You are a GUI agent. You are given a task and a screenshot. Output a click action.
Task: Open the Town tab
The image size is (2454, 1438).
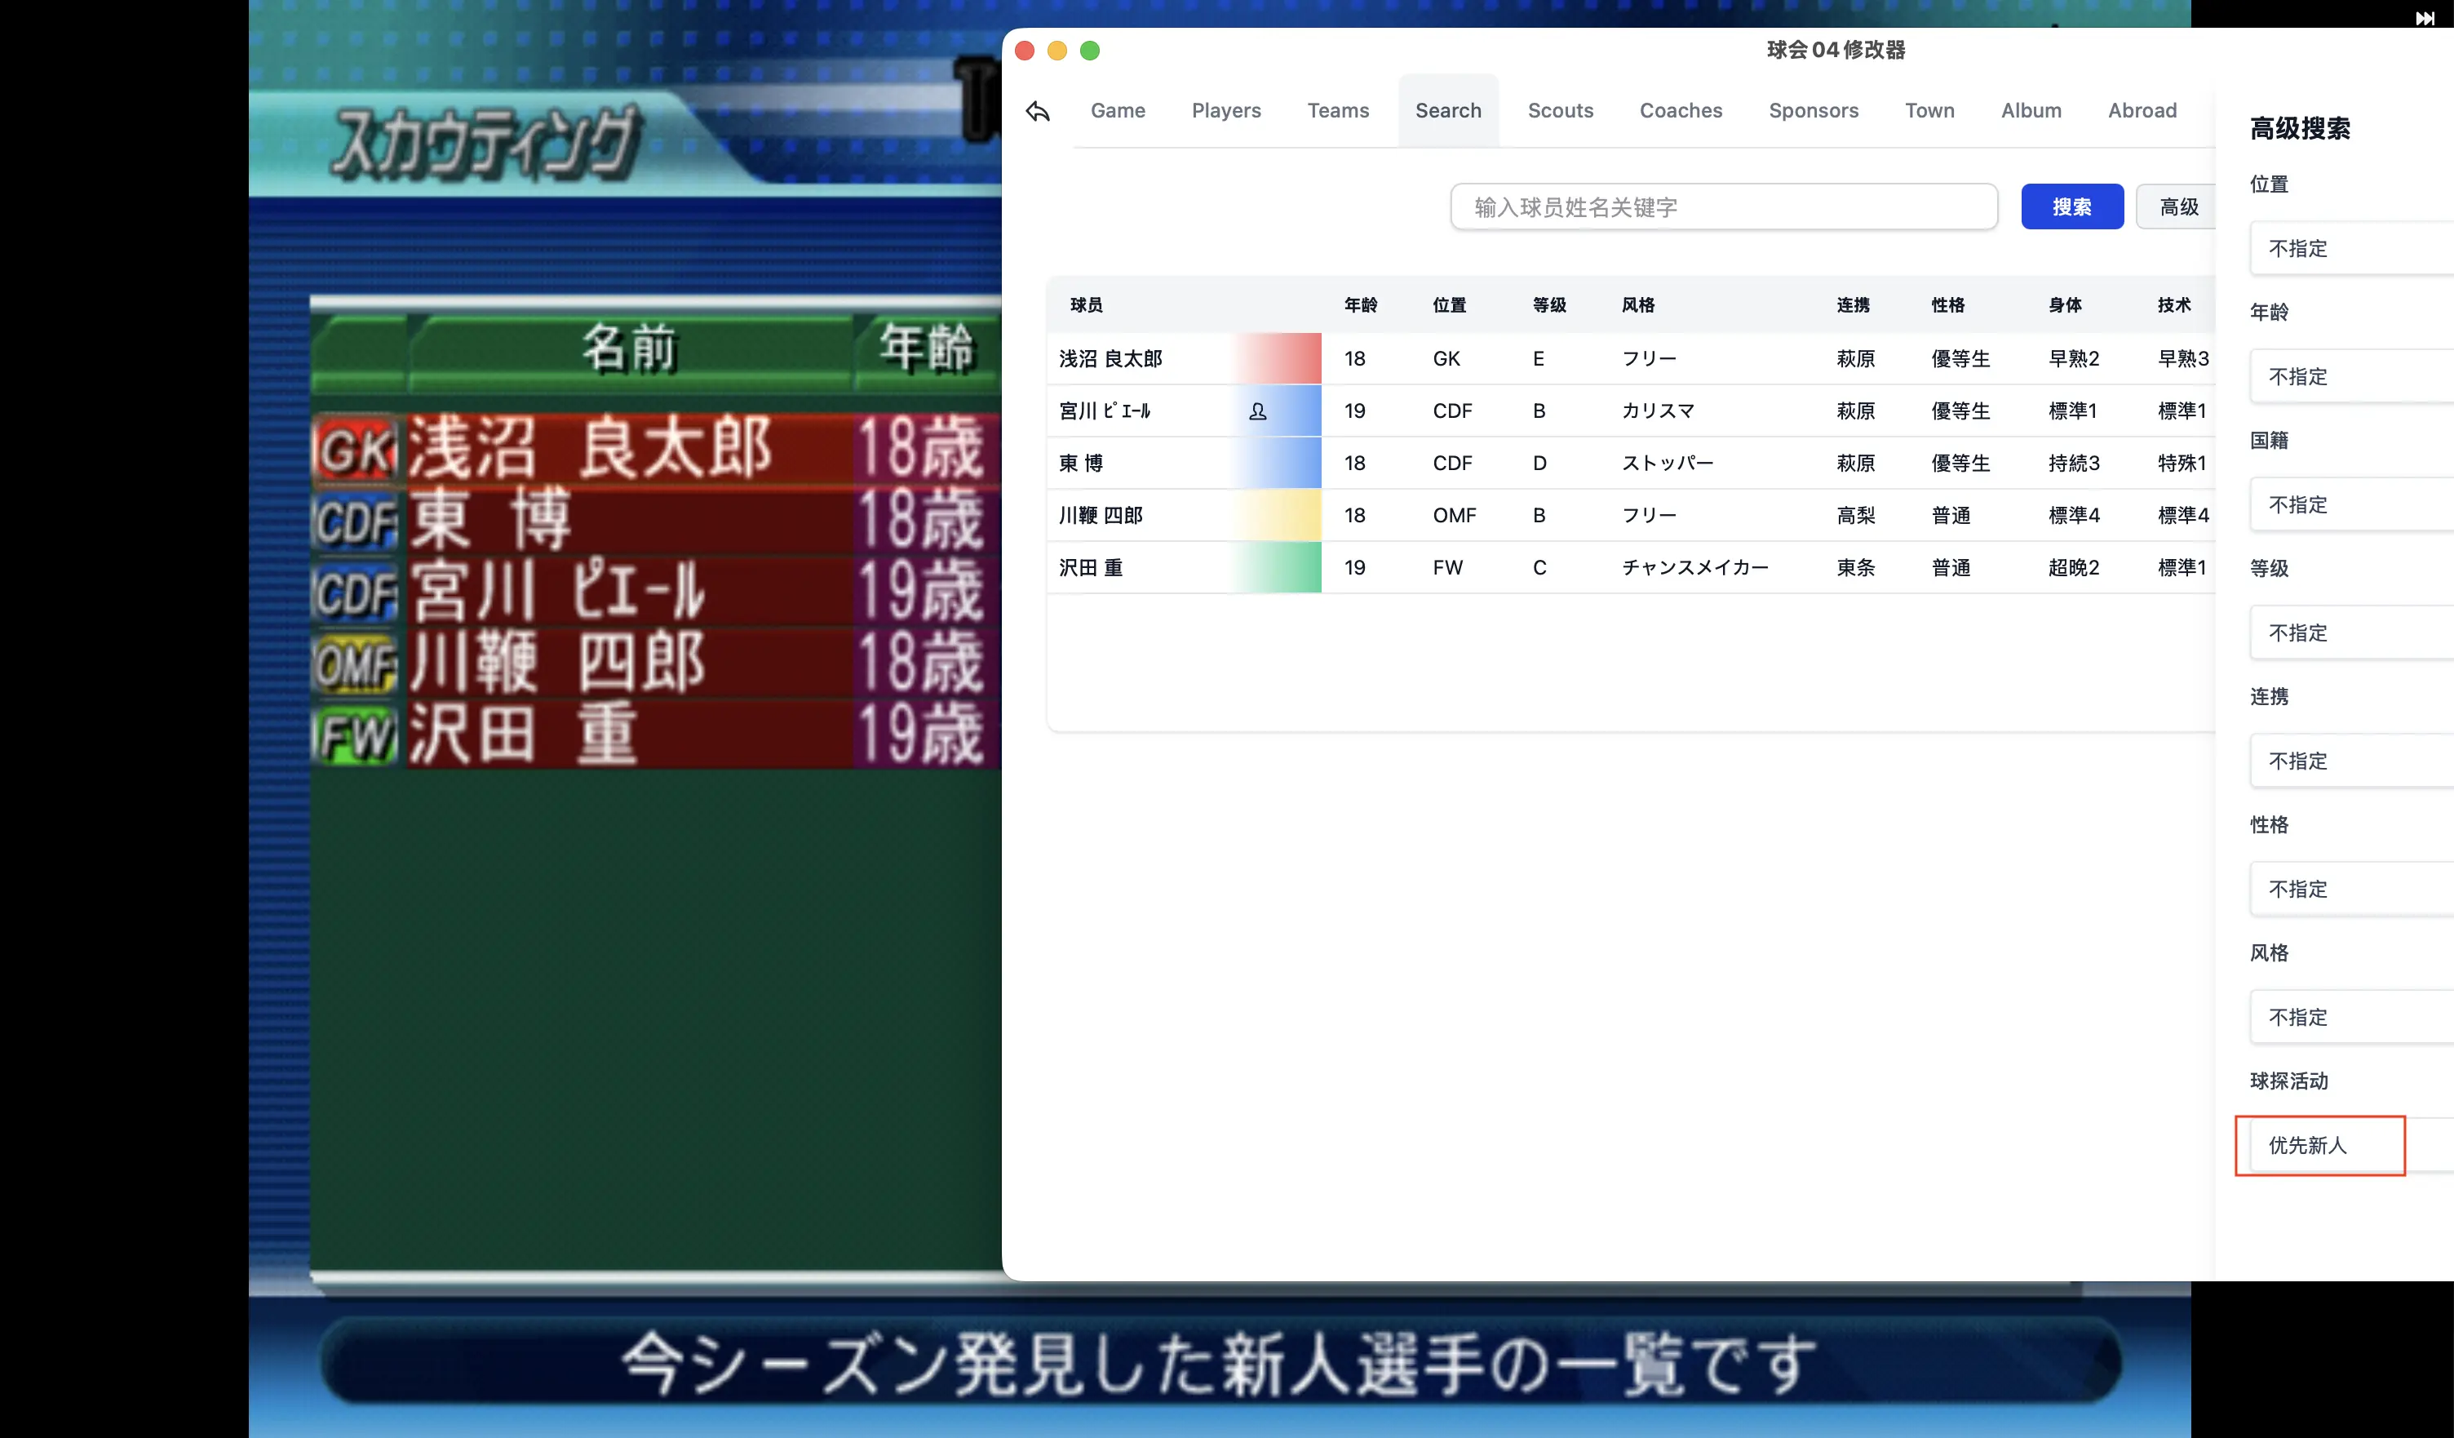pyautogui.click(x=1930, y=110)
